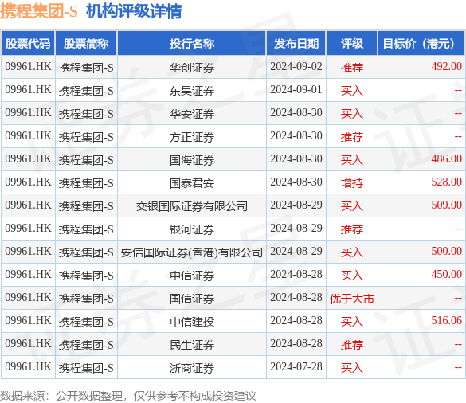This screenshot has width=466, height=403.
Task: Click the 优于大市 rating for 国信证券
Action: click(x=352, y=299)
